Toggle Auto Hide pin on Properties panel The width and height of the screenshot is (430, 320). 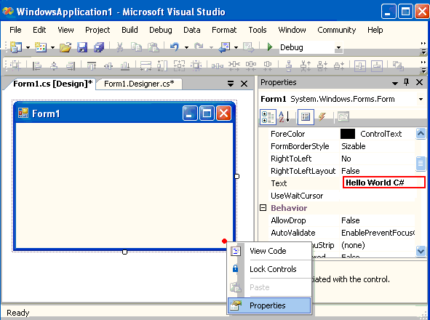pyautogui.click(x=407, y=82)
